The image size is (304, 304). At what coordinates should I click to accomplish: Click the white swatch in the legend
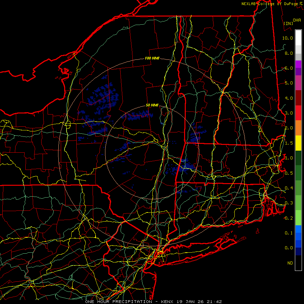click(x=298, y=38)
